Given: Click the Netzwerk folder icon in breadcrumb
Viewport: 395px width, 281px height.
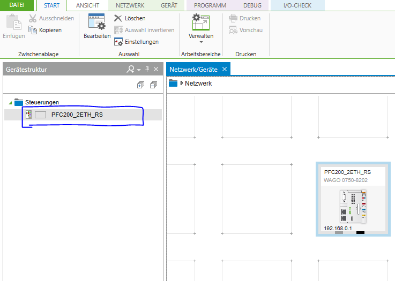Looking at the screenshot, I should [x=173, y=83].
